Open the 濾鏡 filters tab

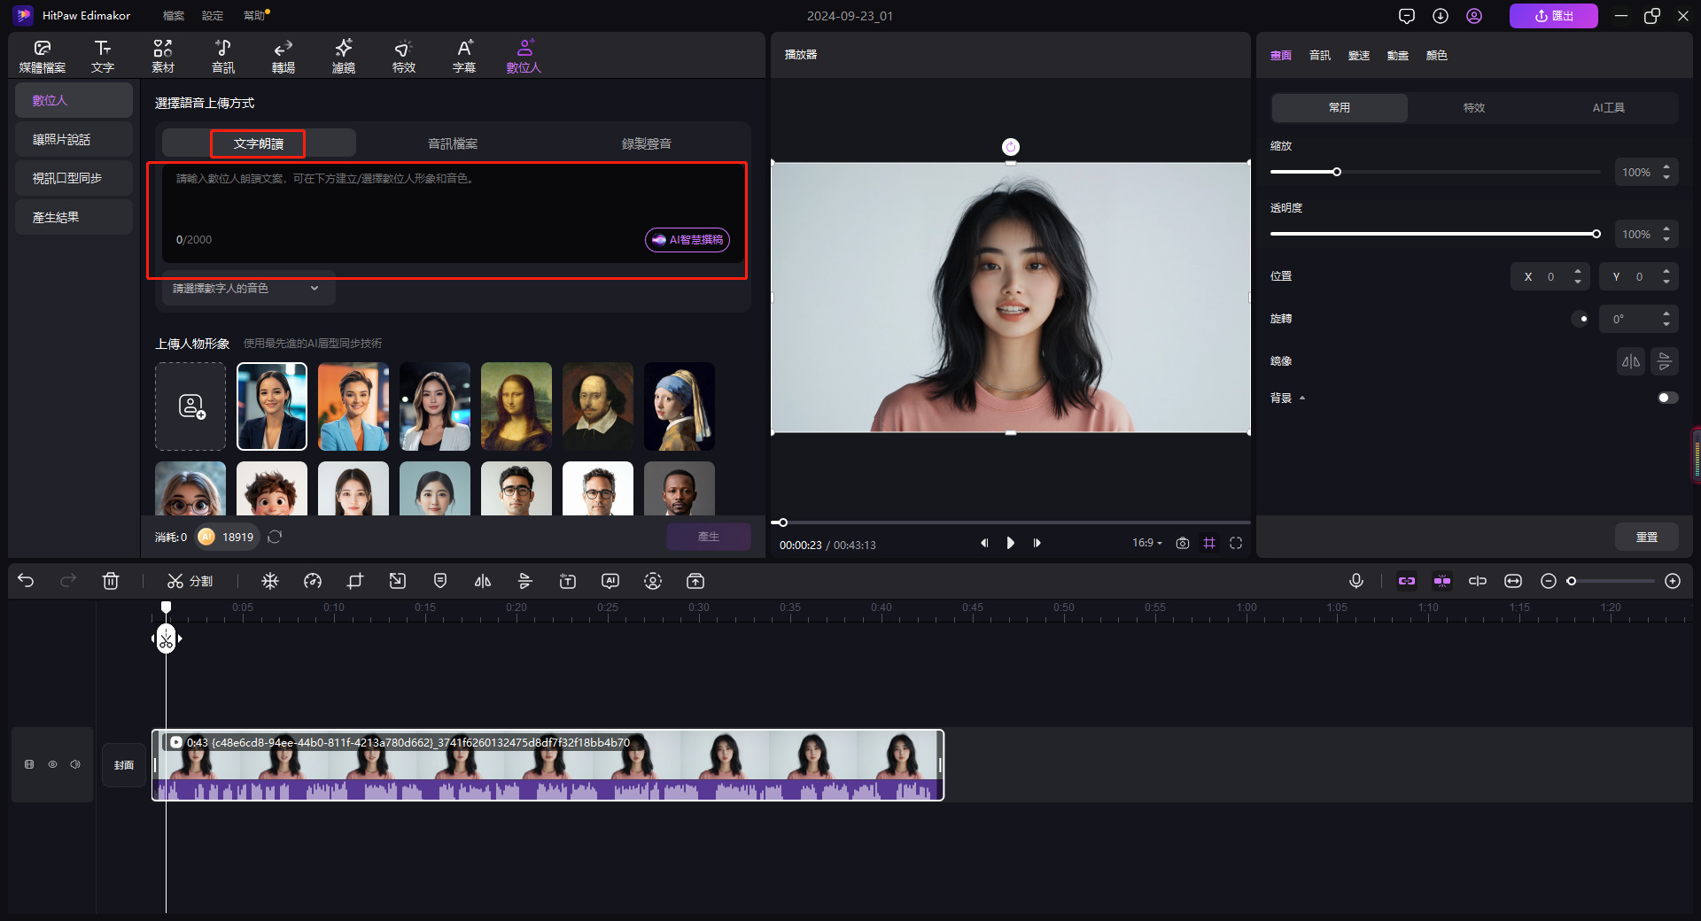tap(344, 56)
